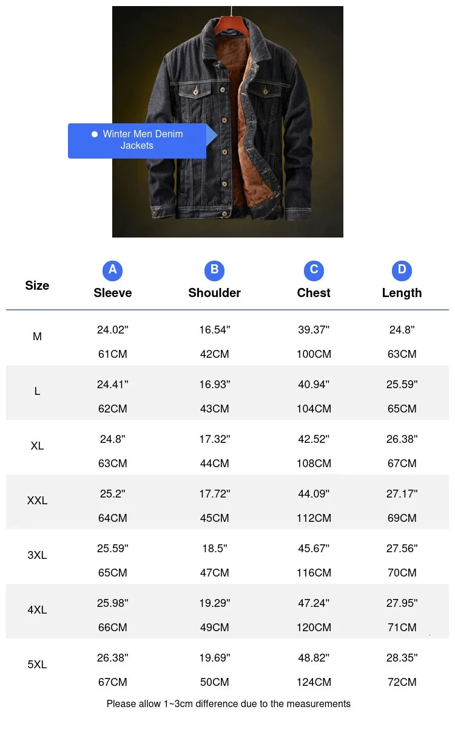Select the Length column header
Viewport: 455px width, 729px height.
click(x=402, y=293)
